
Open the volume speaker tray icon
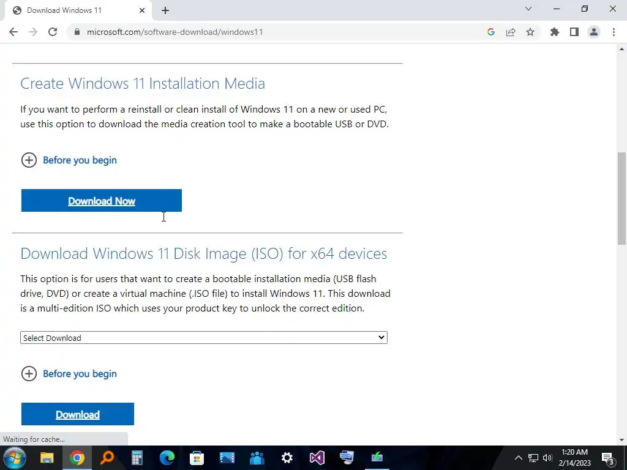point(547,458)
